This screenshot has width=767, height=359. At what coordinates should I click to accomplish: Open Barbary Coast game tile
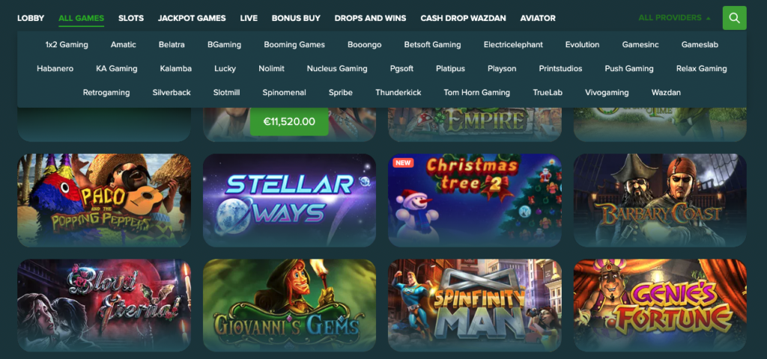660,200
